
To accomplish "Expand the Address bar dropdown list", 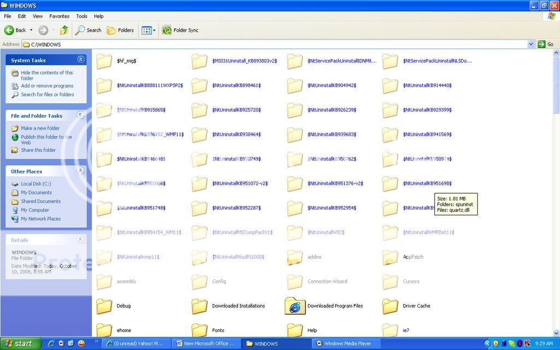I will [530, 44].
